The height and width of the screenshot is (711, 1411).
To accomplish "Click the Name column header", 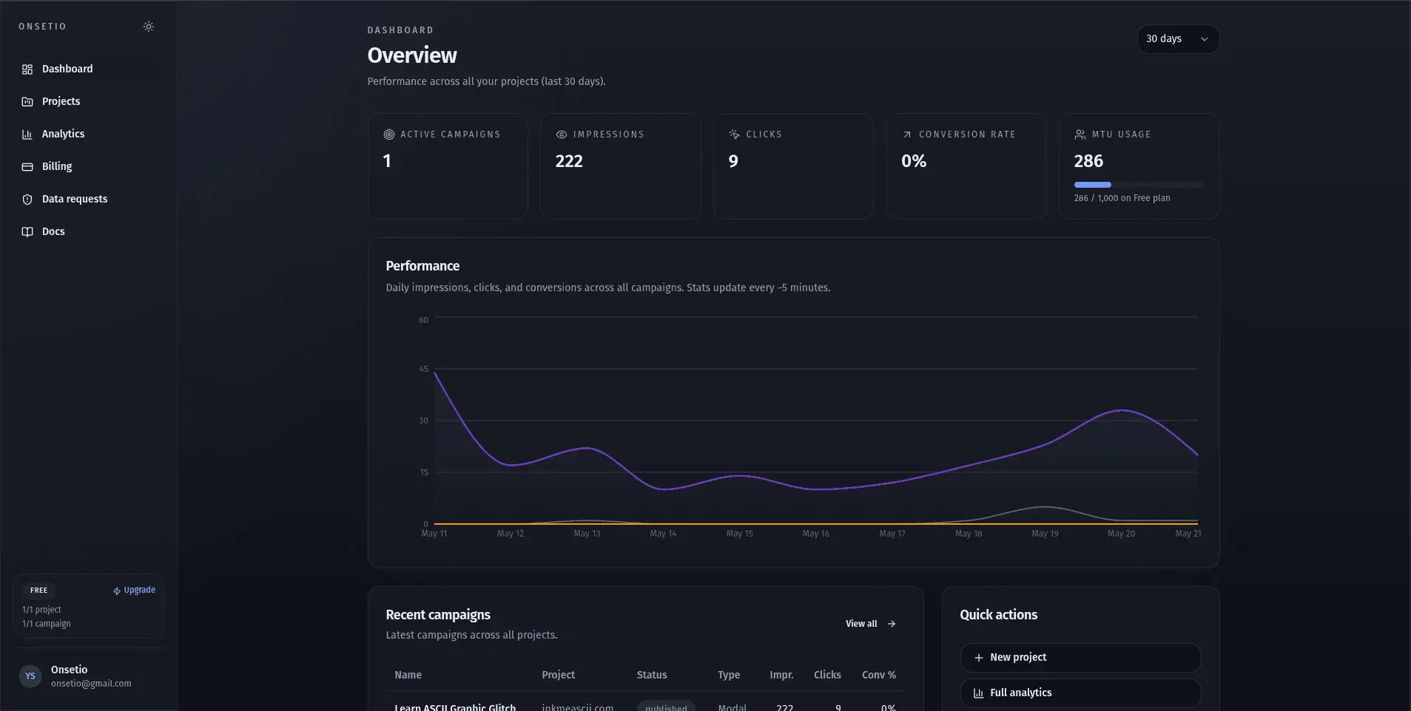I will (x=408, y=675).
